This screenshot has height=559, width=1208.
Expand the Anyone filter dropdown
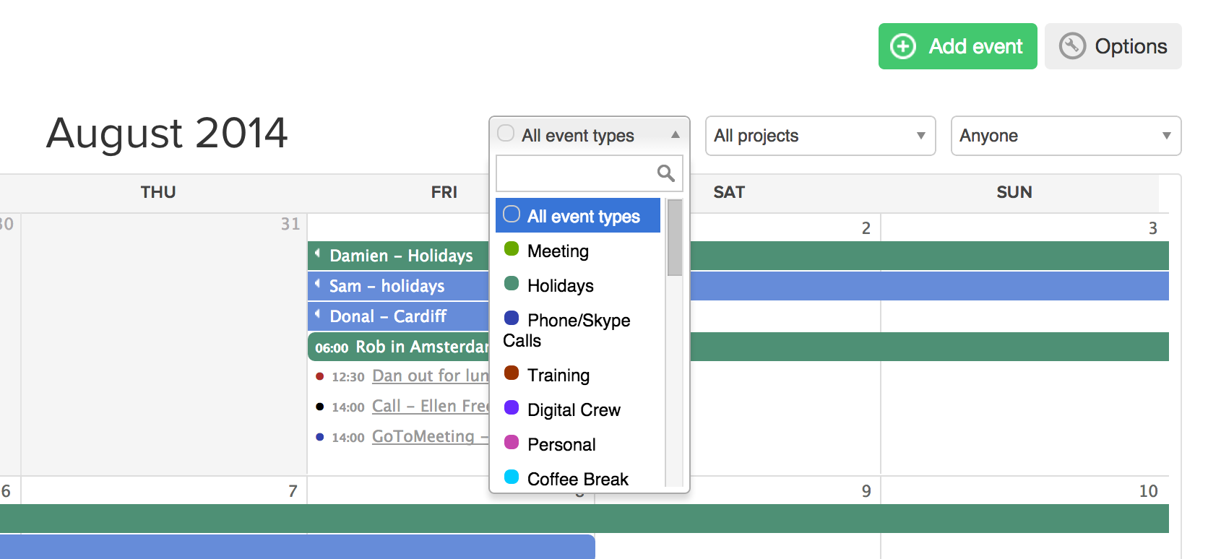pyautogui.click(x=1066, y=136)
